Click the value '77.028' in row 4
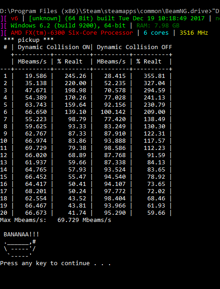The height and width of the screenshot is (289, 220). point(115,98)
